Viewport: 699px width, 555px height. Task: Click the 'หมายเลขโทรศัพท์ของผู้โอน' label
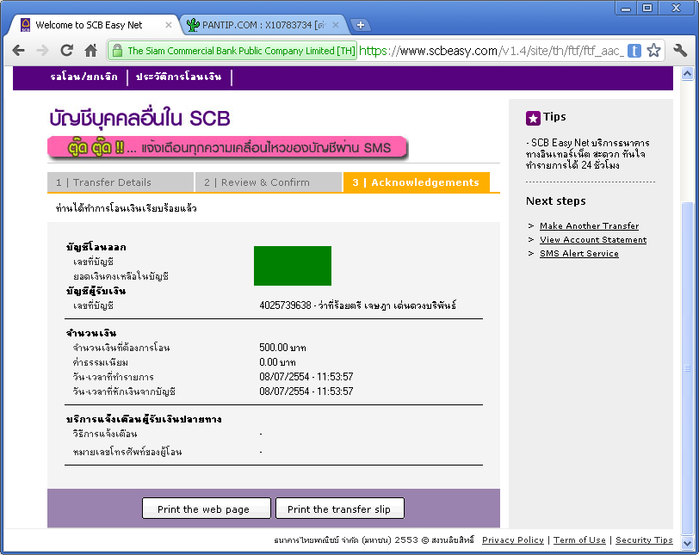click(127, 452)
